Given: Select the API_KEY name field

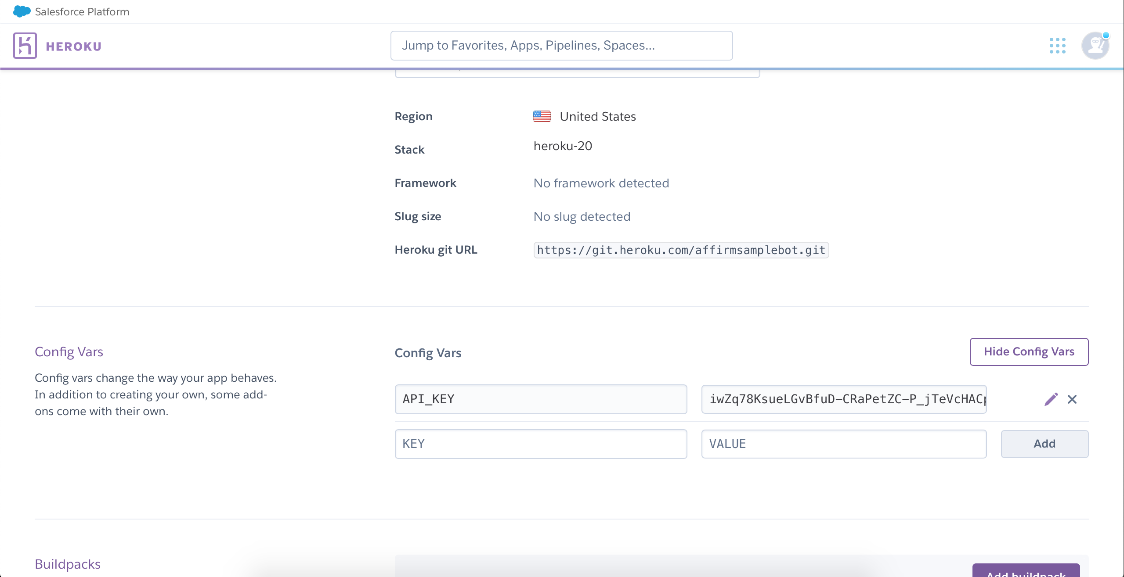Looking at the screenshot, I should [x=541, y=399].
